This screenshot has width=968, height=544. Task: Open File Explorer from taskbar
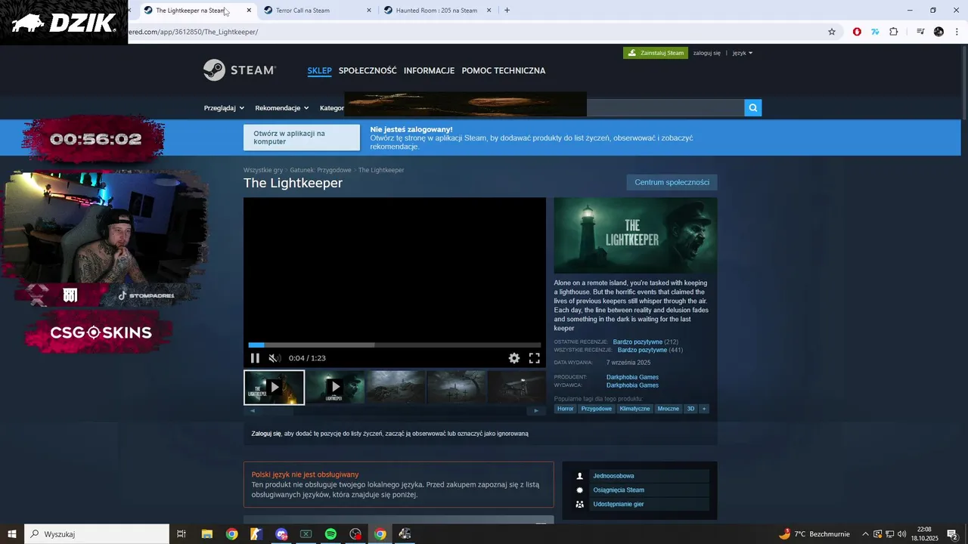(x=206, y=534)
